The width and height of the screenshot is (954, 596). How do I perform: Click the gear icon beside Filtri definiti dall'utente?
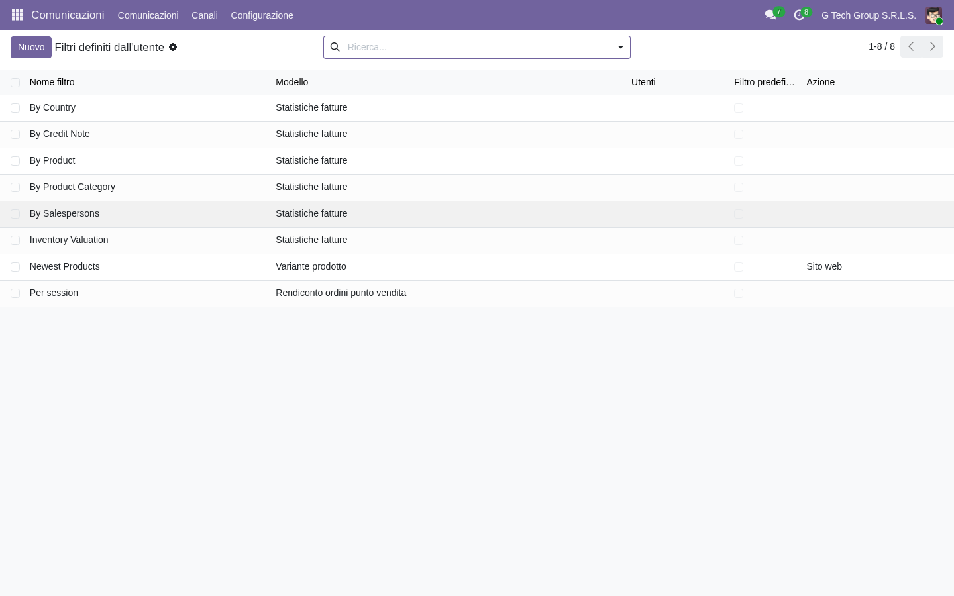click(x=173, y=47)
